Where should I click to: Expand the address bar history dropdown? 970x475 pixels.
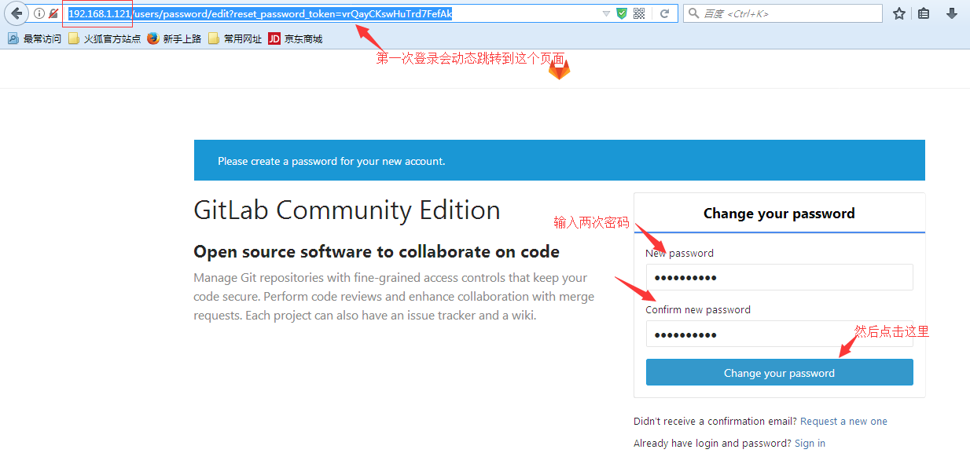pos(605,13)
